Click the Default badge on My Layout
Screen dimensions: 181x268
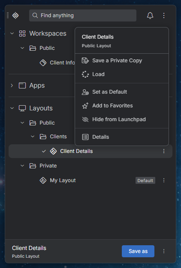tap(145, 180)
